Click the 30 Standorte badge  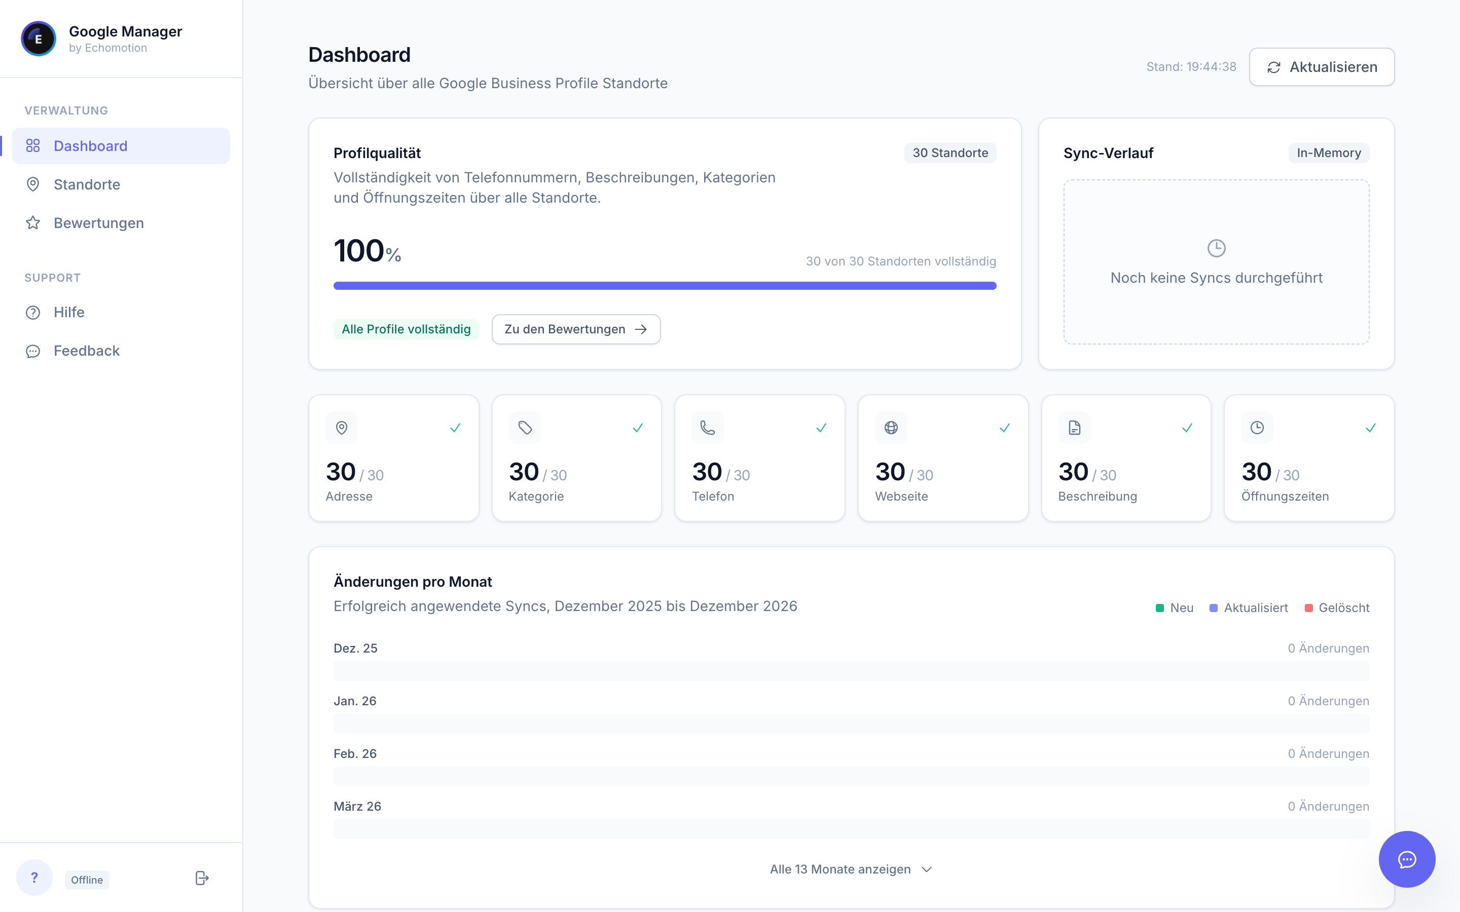click(x=950, y=153)
